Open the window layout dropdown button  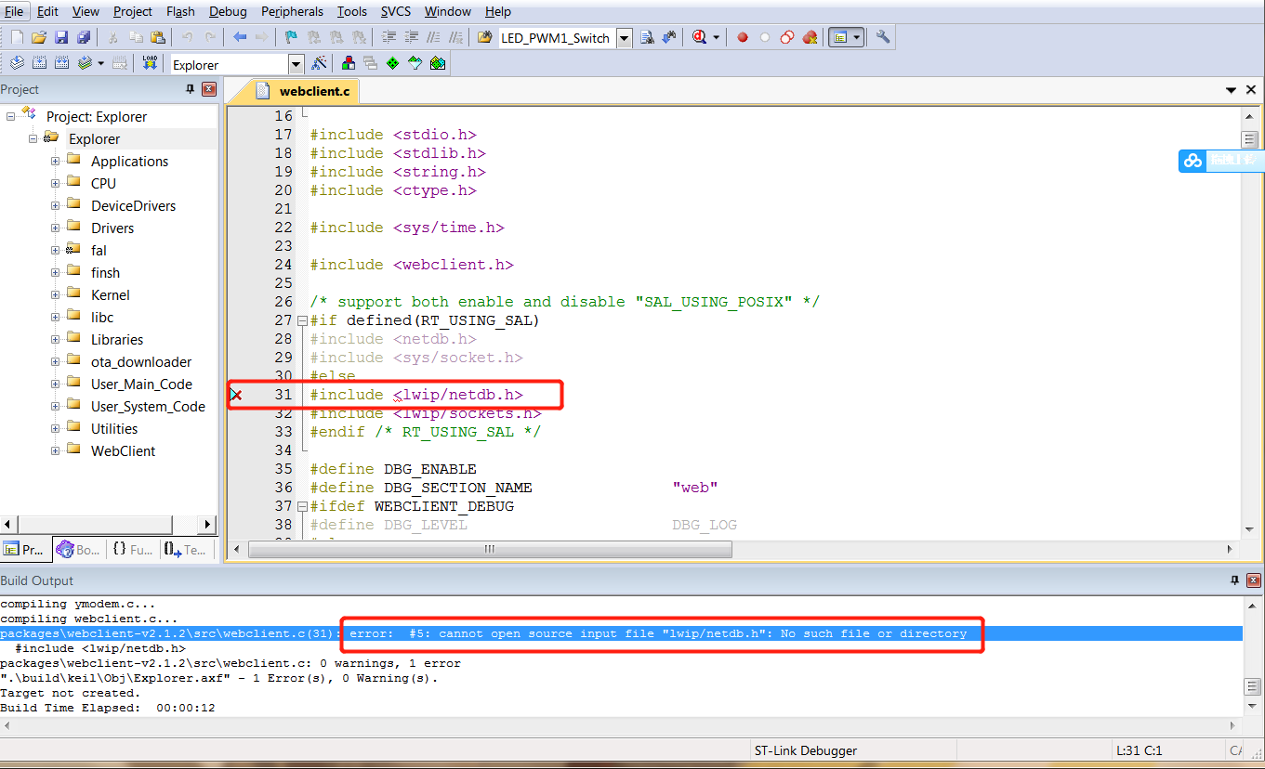pyautogui.click(x=857, y=37)
